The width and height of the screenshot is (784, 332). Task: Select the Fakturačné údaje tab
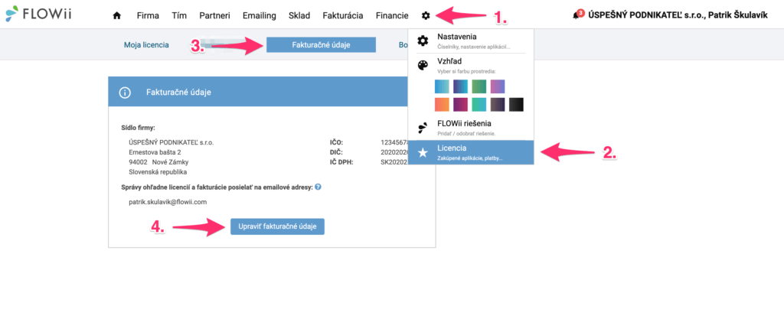[x=321, y=44]
